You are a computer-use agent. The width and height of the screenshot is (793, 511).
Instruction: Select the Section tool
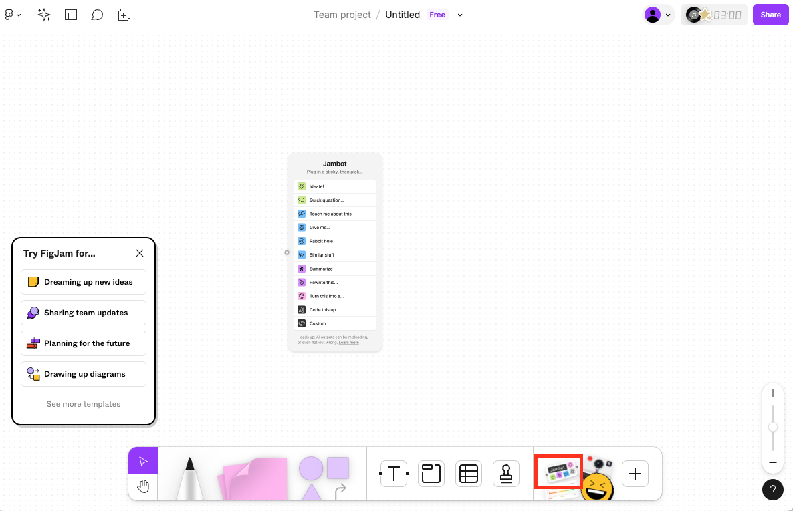click(431, 474)
